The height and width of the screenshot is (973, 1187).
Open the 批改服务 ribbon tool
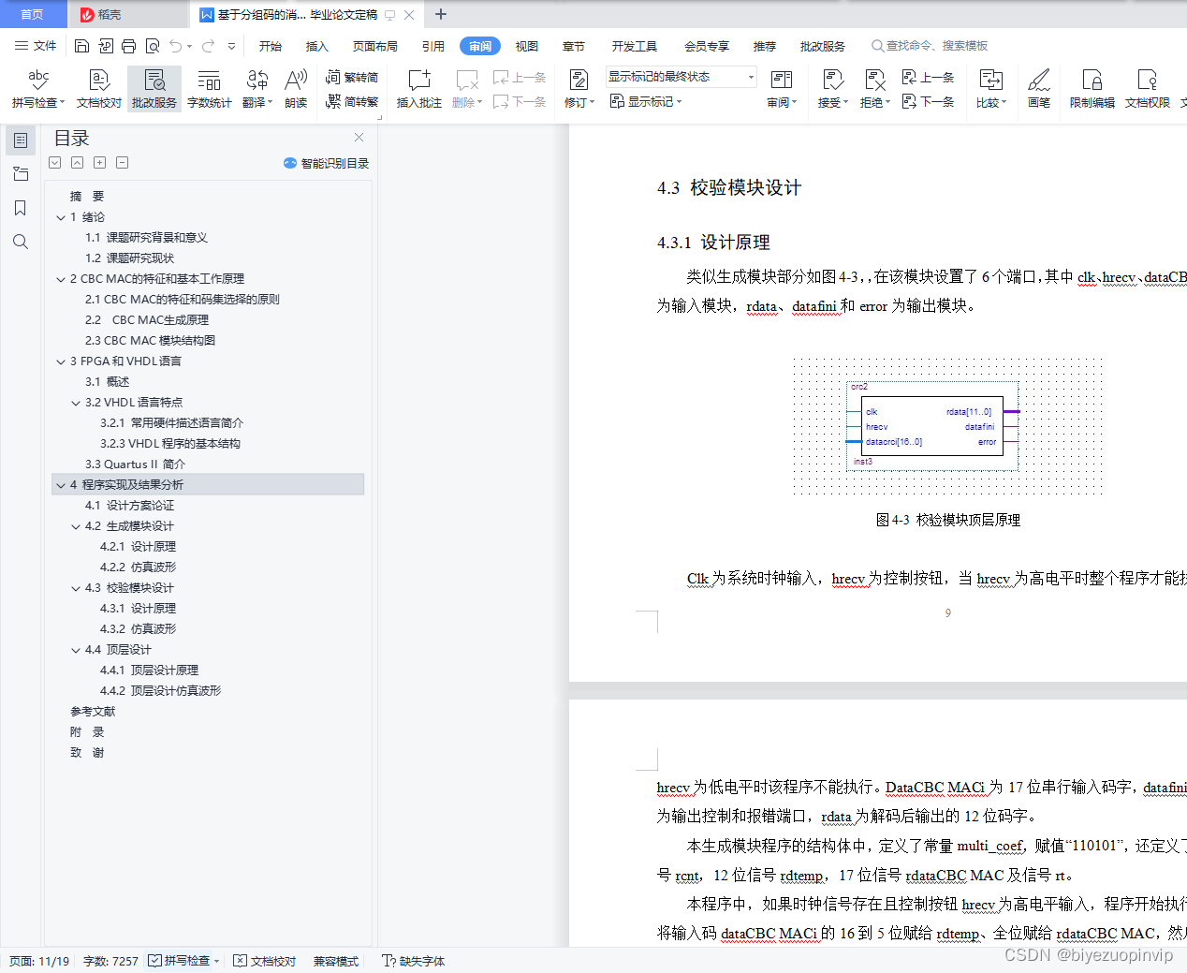tap(154, 89)
